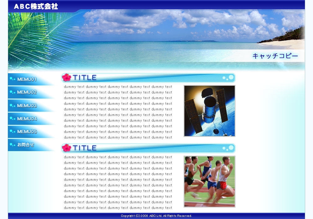
Task: Click the second TITLE heading text
Action: (85, 148)
